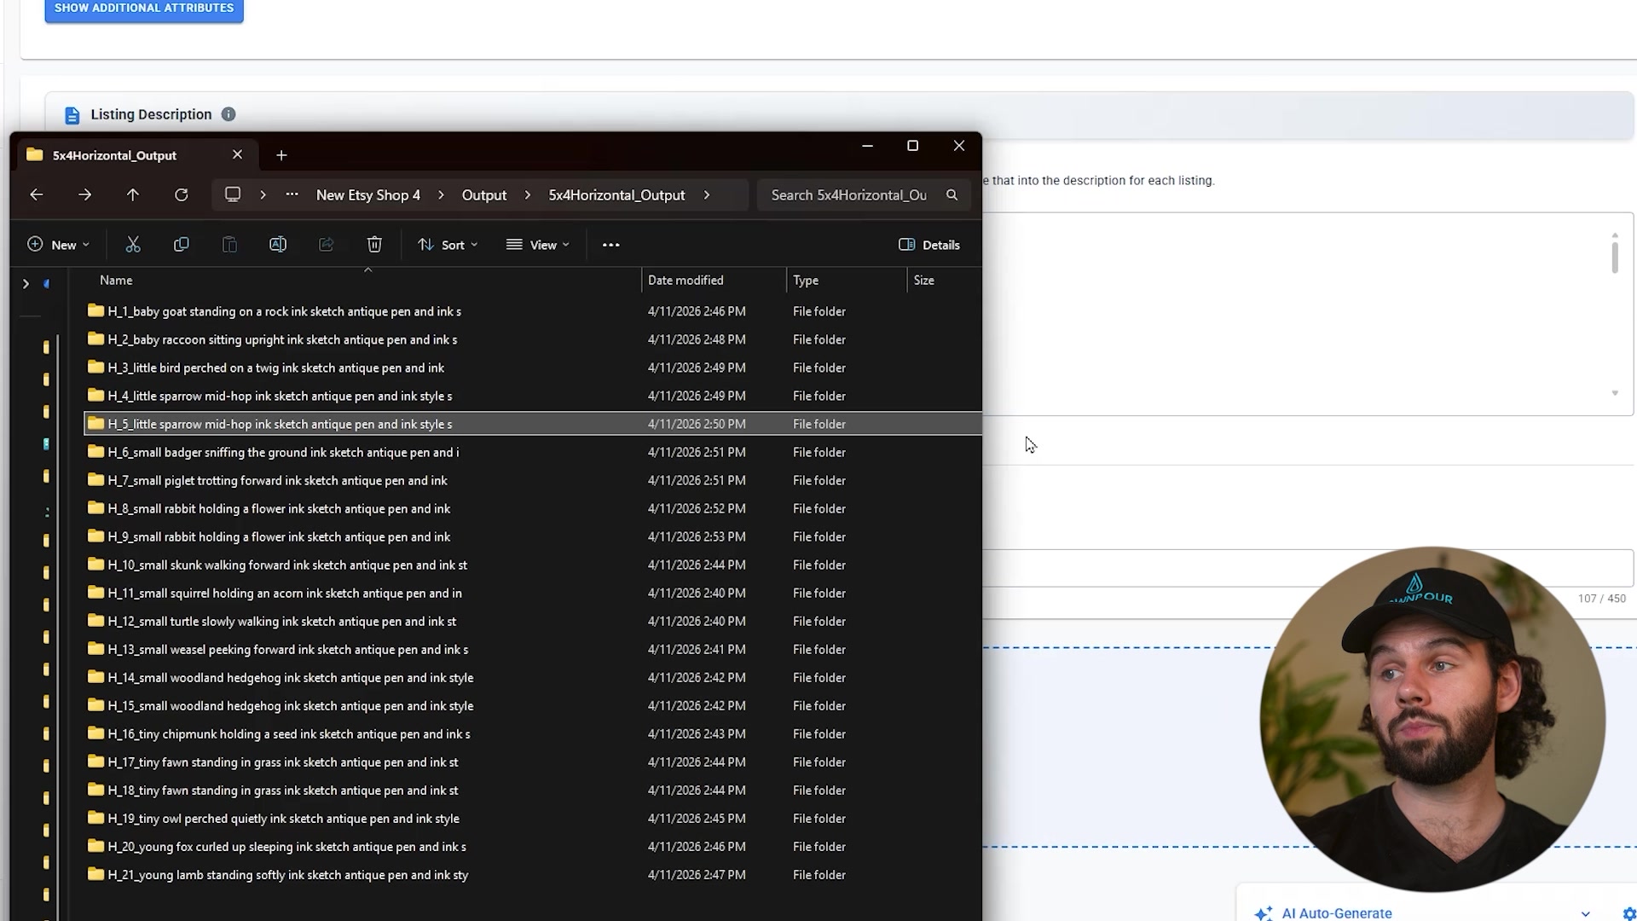Click the Output breadcrumb
The image size is (1637, 921).
pos(484,195)
